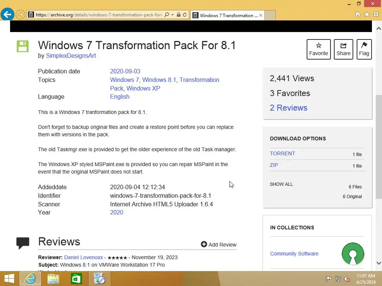Click the browser forward arrow button
The height and width of the screenshot is (286, 382).
click(21, 15)
